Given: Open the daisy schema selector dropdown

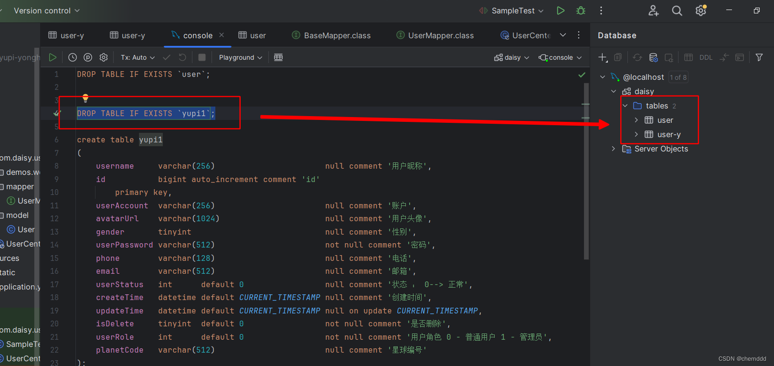Looking at the screenshot, I should pos(511,57).
